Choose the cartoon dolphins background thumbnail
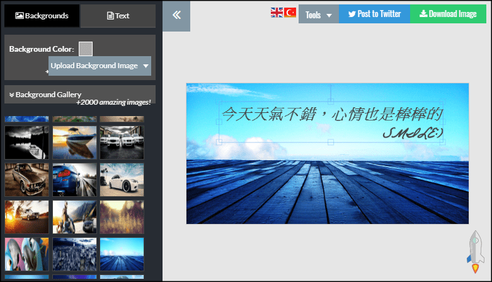The height and width of the screenshot is (282, 492). pyautogui.click(x=26, y=254)
